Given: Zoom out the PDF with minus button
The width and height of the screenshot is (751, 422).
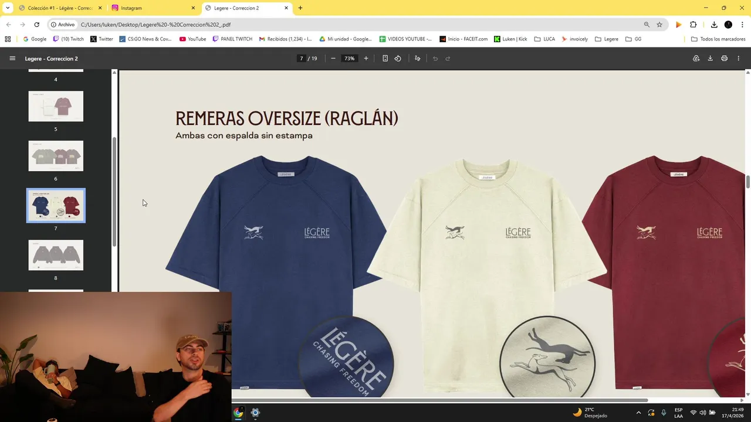Looking at the screenshot, I should point(333,59).
